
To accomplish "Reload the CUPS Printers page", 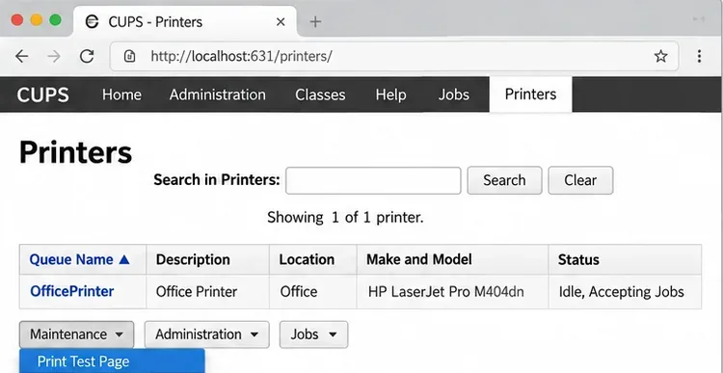I will (x=87, y=56).
